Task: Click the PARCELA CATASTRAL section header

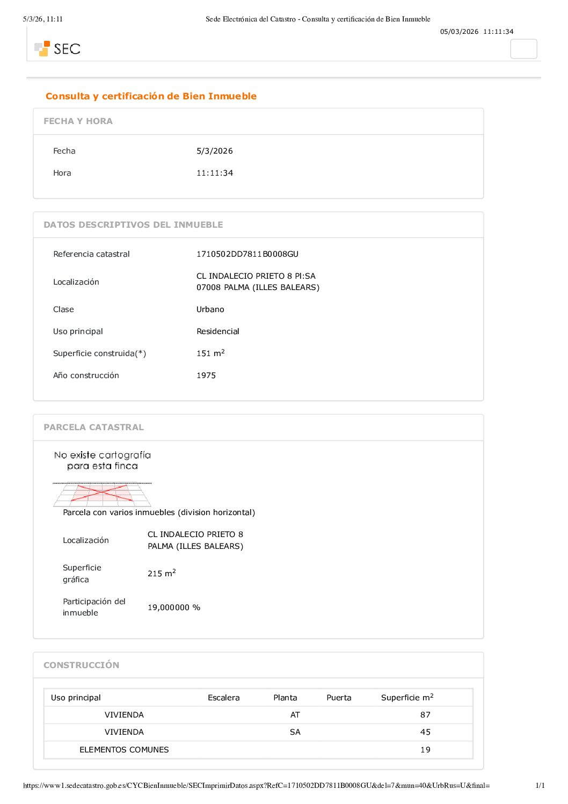Action: (93, 428)
